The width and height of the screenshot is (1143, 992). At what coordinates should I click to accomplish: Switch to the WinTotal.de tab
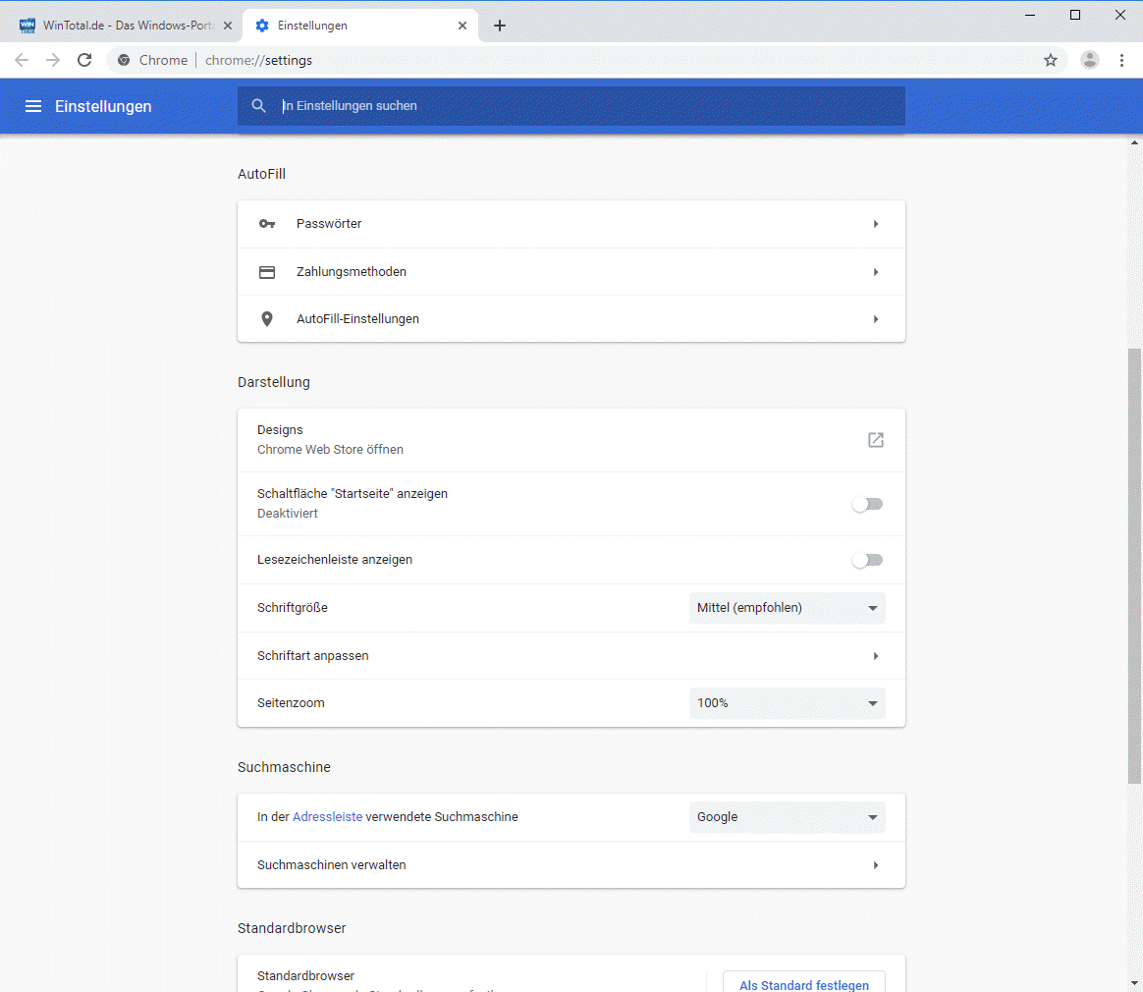coord(118,26)
